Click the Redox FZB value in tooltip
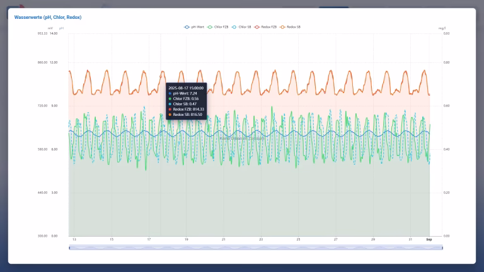 tap(187, 110)
